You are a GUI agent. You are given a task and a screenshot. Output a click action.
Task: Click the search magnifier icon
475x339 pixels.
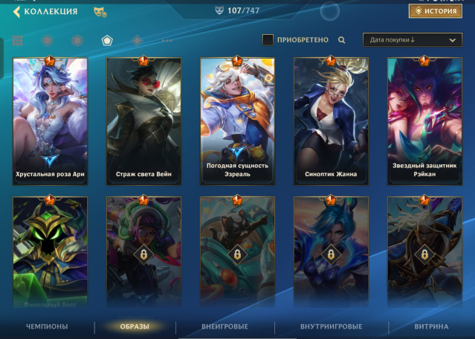coord(341,40)
